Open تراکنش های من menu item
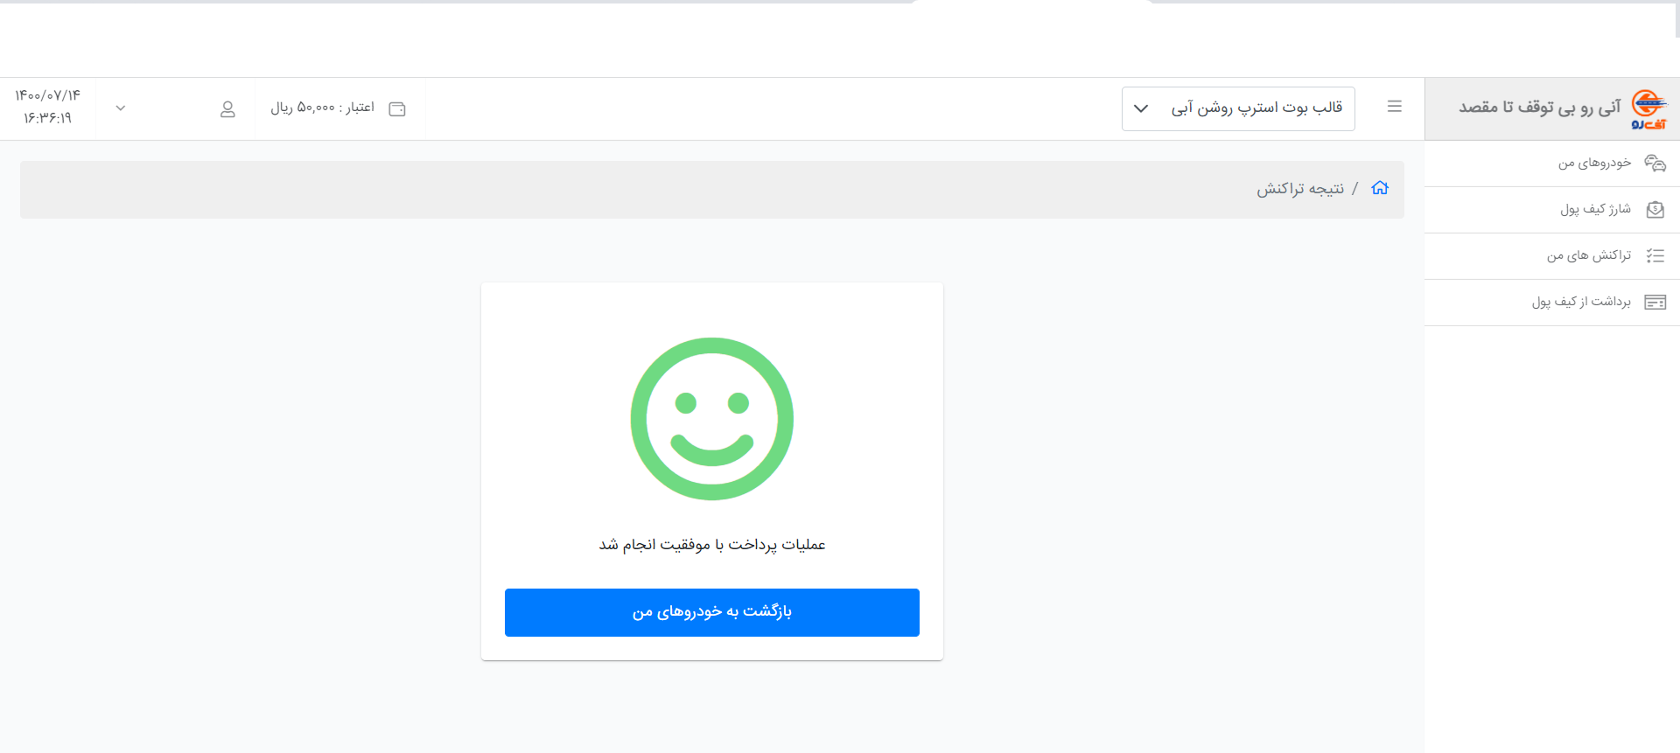 1552,256
